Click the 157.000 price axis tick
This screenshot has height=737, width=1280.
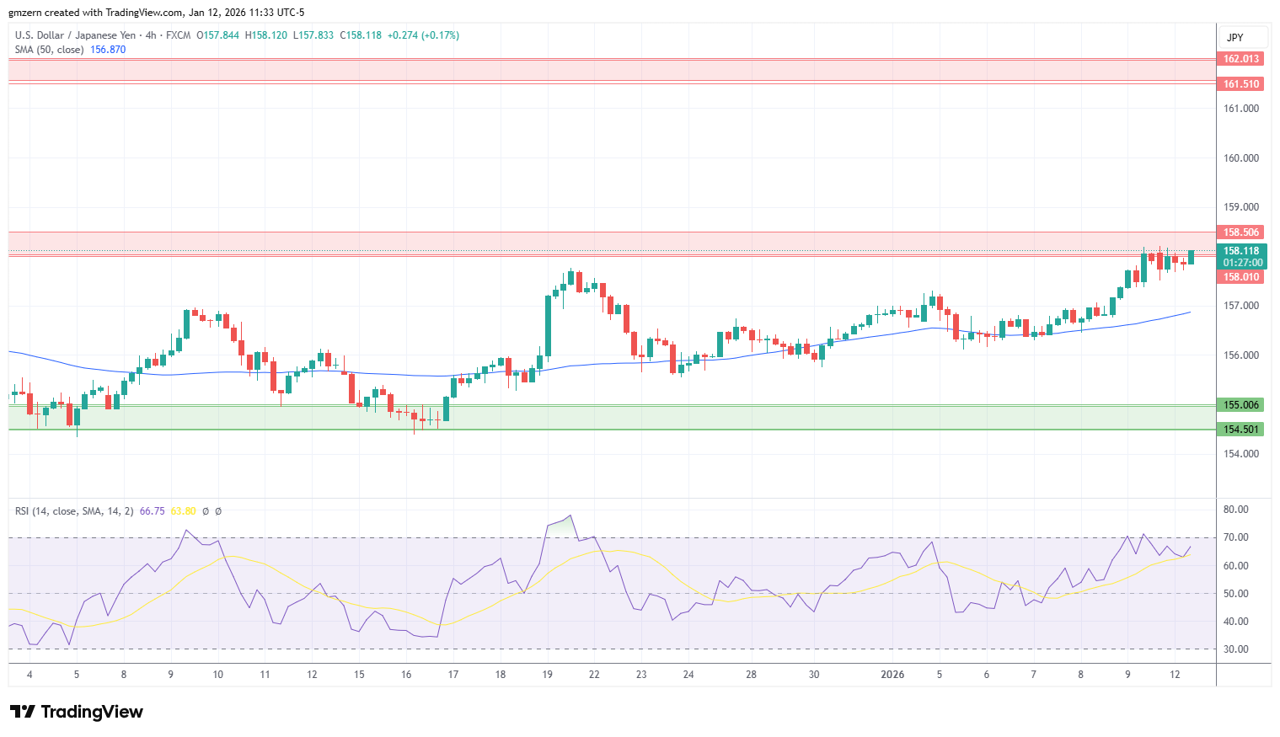coord(1241,306)
